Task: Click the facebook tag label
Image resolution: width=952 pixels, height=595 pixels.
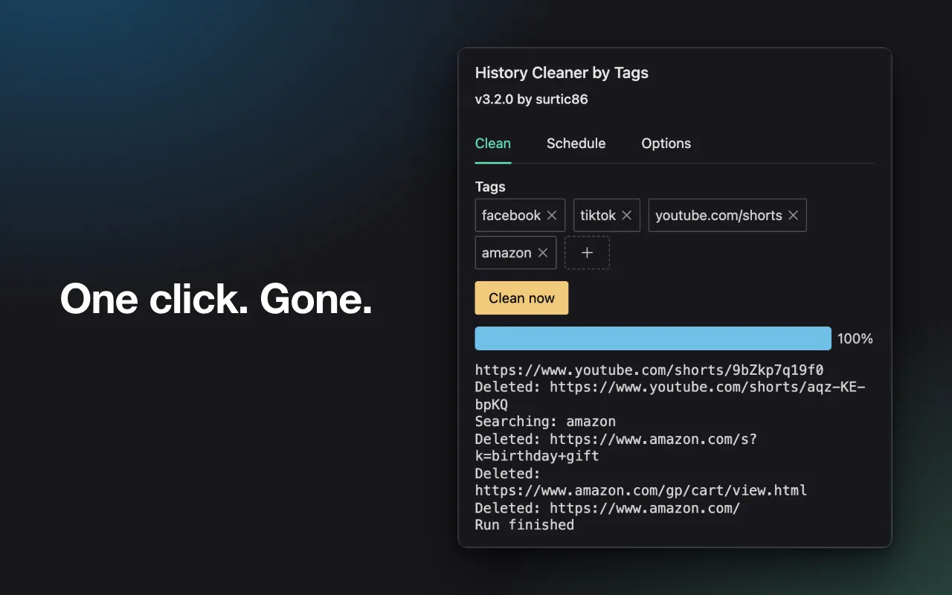Action: tap(511, 215)
